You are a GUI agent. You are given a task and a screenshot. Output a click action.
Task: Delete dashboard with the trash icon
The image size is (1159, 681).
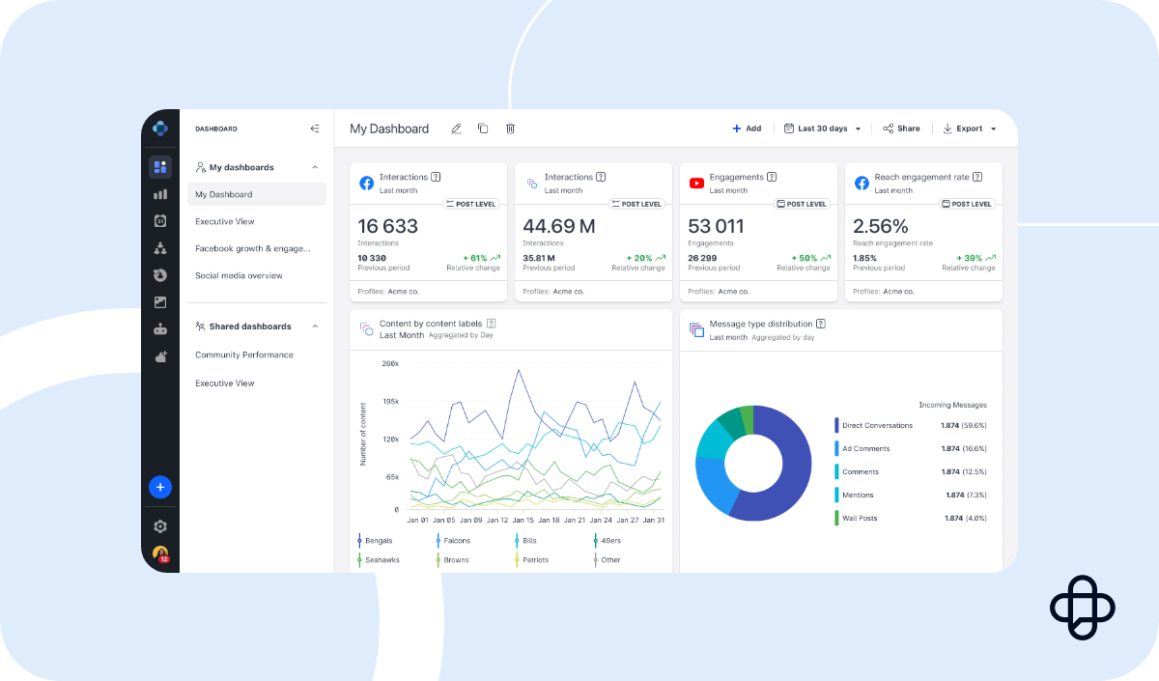tap(510, 128)
